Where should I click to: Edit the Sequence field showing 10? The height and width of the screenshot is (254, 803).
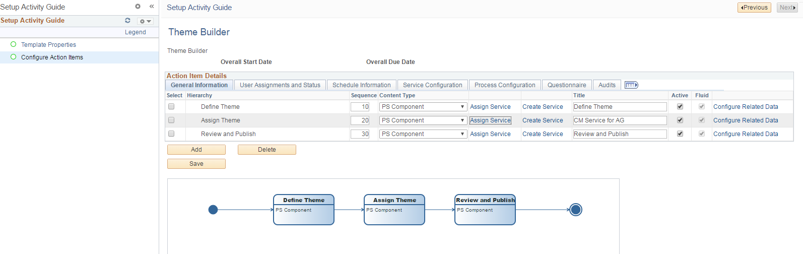pos(360,107)
